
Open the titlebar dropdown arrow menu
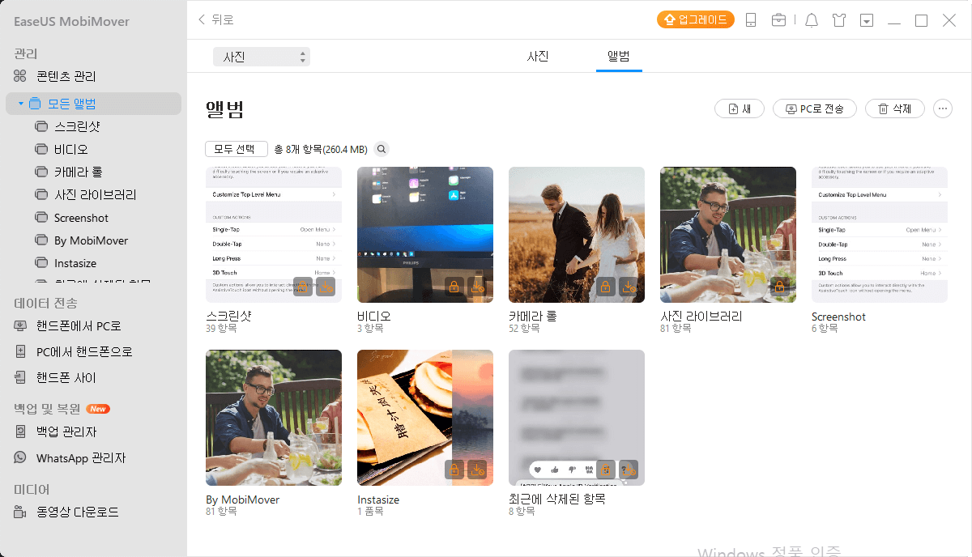[x=866, y=19]
